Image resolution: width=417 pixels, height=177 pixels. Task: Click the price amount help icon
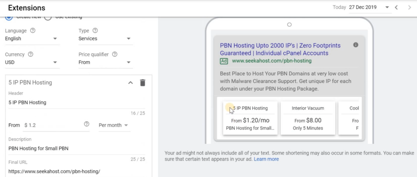[86, 125]
